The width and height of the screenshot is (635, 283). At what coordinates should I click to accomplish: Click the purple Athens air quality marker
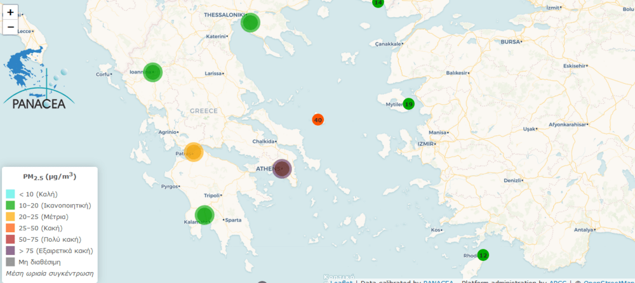click(x=282, y=169)
